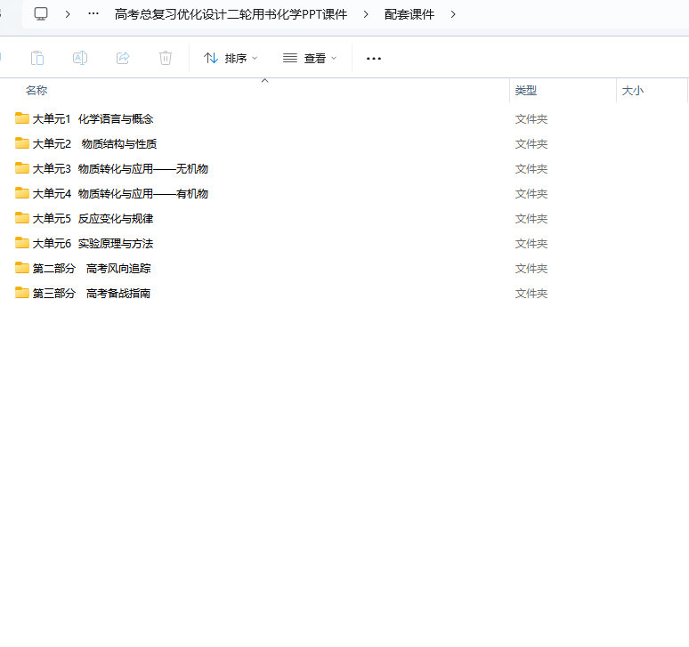Go to 高考总复习优化设计二轮用书化学PPT课件 breadcrumb folder
The width and height of the screenshot is (689, 647).
click(x=231, y=14)
